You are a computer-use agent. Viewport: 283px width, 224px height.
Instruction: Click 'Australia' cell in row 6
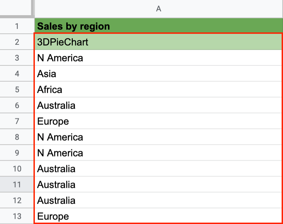tap(159, 105)
